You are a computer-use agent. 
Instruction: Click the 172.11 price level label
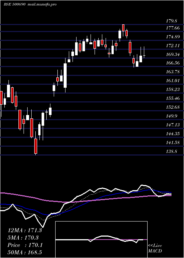tap(173, 46)
